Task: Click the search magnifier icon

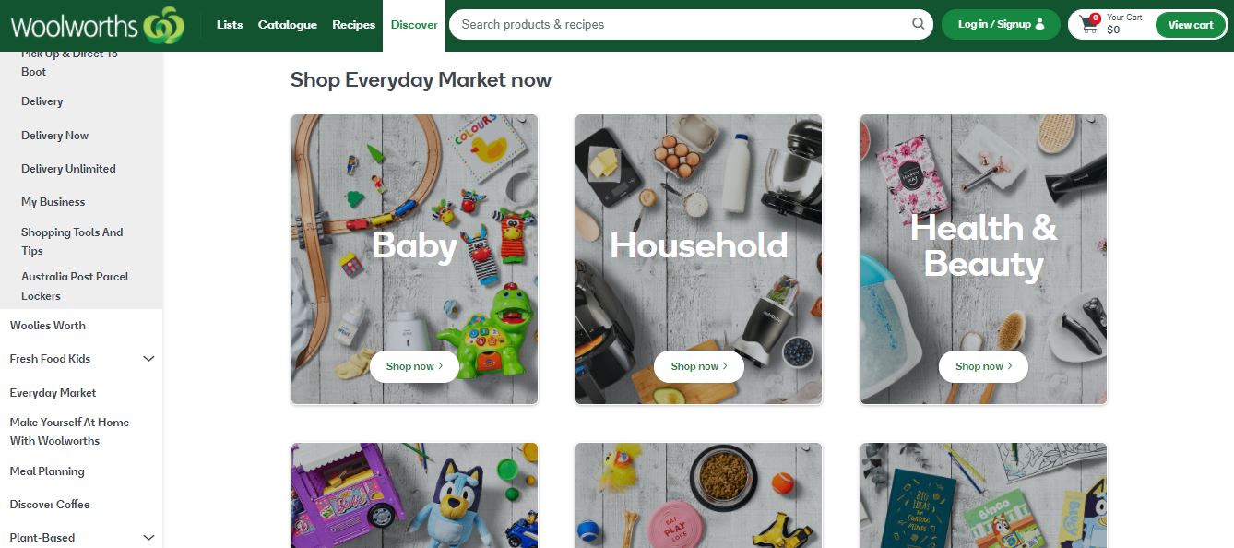Action: [x=918, y=24]
